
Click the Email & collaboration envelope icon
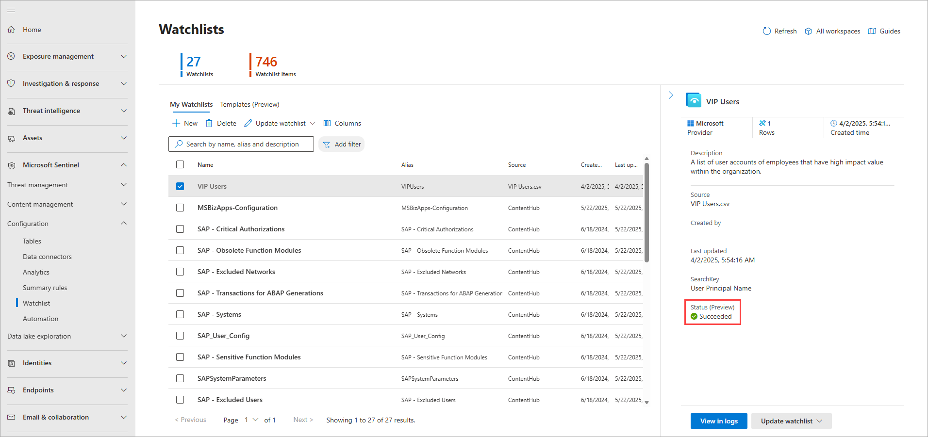coord(11,417)
